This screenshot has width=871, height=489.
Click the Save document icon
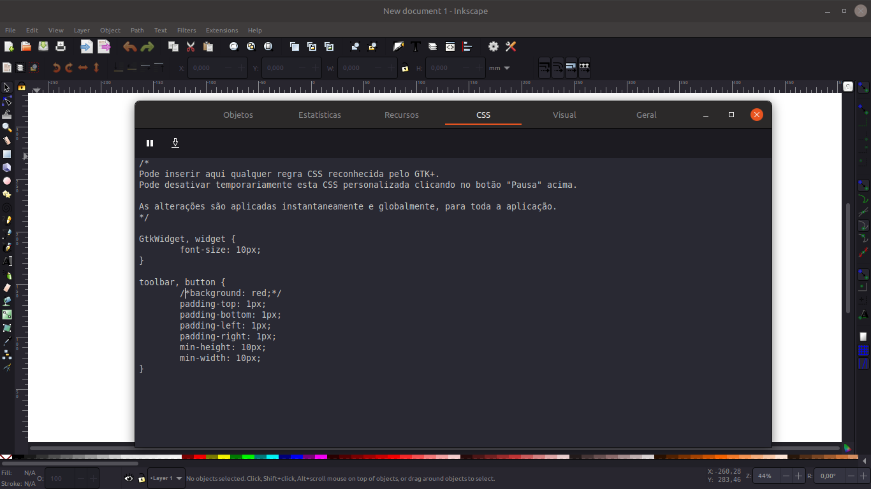pyautogui.click(x=43, y=46)
